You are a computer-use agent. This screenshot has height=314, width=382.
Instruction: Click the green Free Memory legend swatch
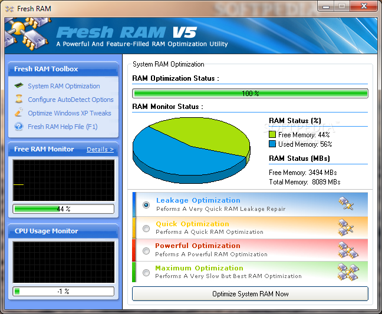pyautogui.click(x=272, y=134)
